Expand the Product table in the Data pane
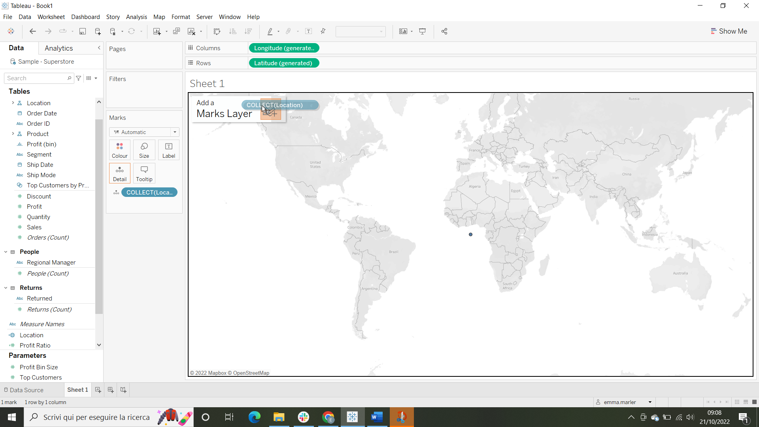The width and height of the screenshot is (759, 427). click(x=12, y=134)
